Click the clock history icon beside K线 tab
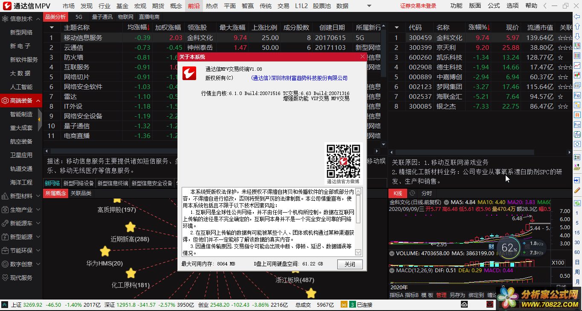 pos(412,193)
